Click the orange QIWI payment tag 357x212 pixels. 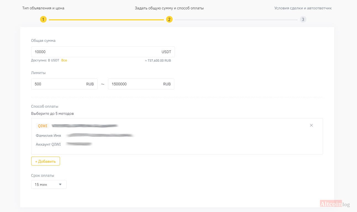[43, 126]
